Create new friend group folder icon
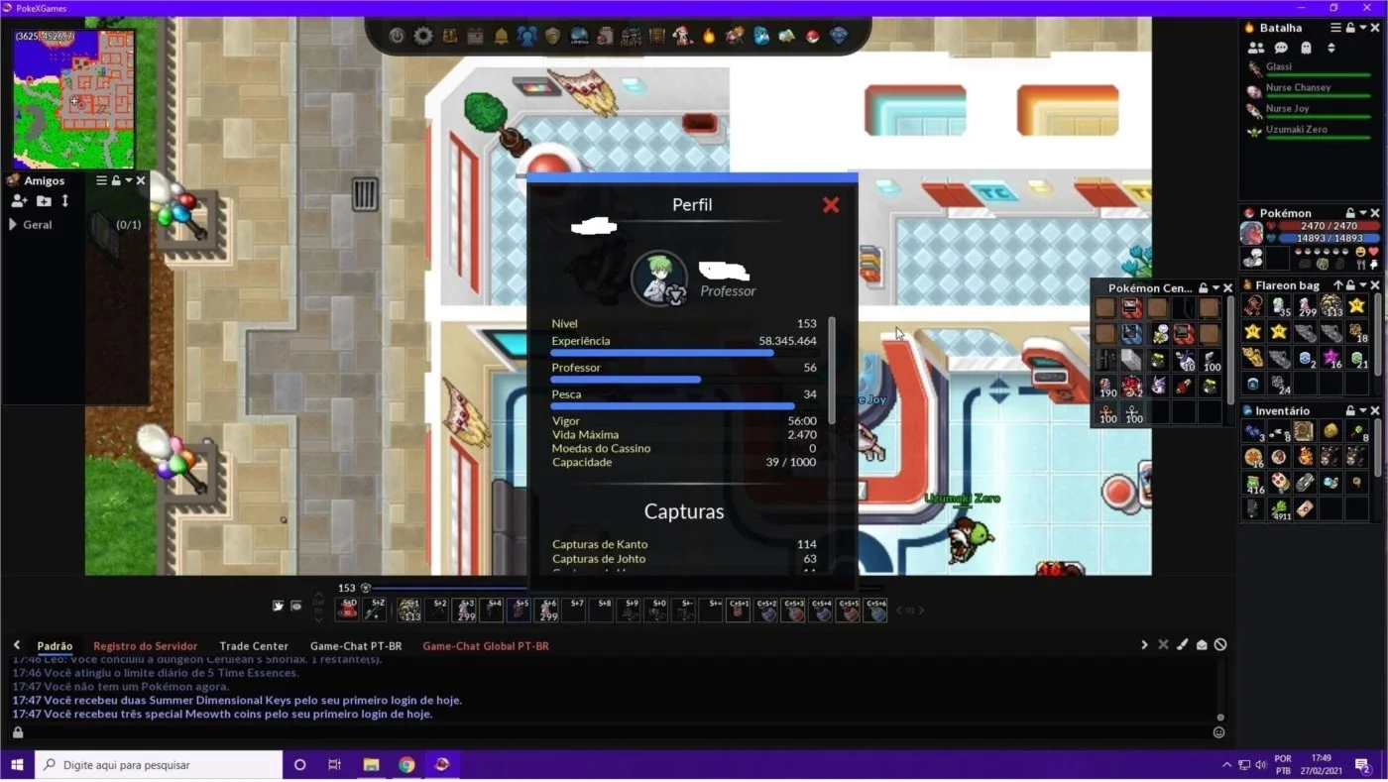 click(x=44, y=201)
